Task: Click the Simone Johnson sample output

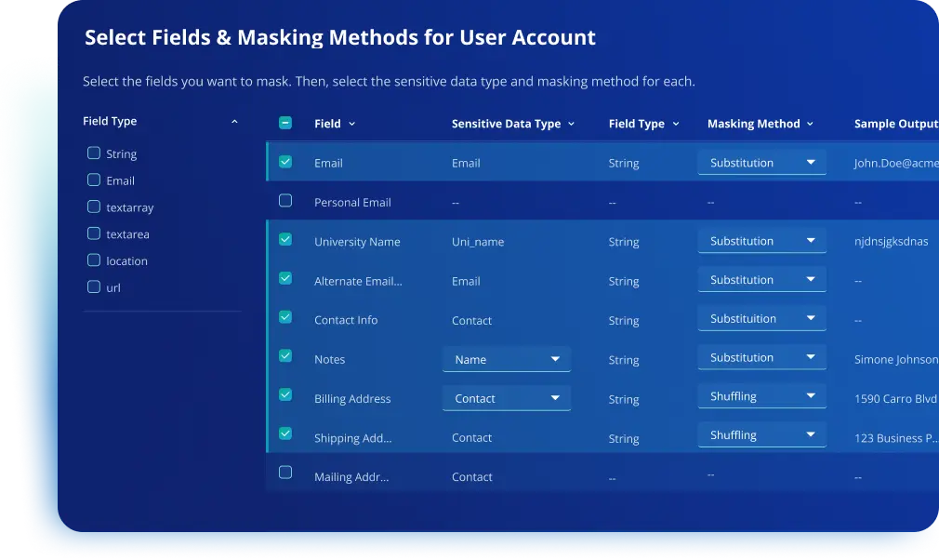Action: (896, 359)
